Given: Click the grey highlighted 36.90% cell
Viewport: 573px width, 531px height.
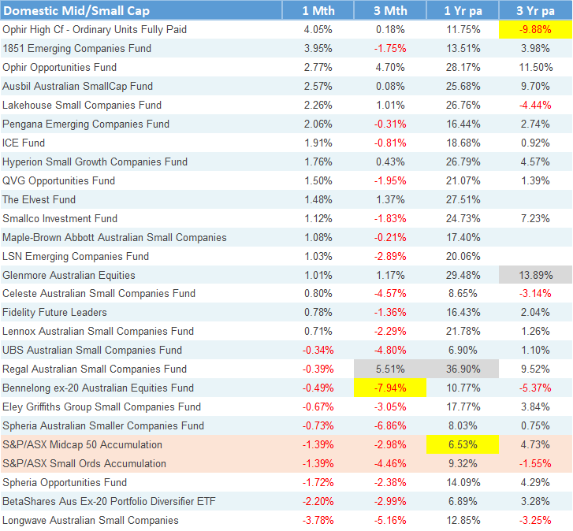Looking at the screenshot, I should pos(463,369).
